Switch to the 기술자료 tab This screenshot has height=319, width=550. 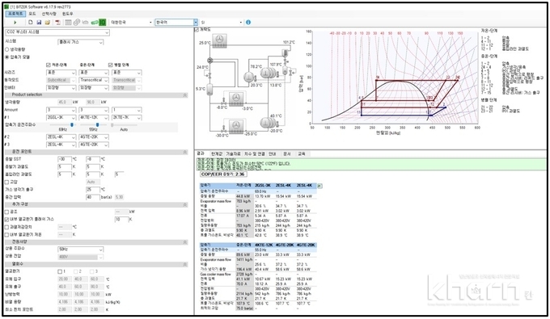[x=233, y=153]
